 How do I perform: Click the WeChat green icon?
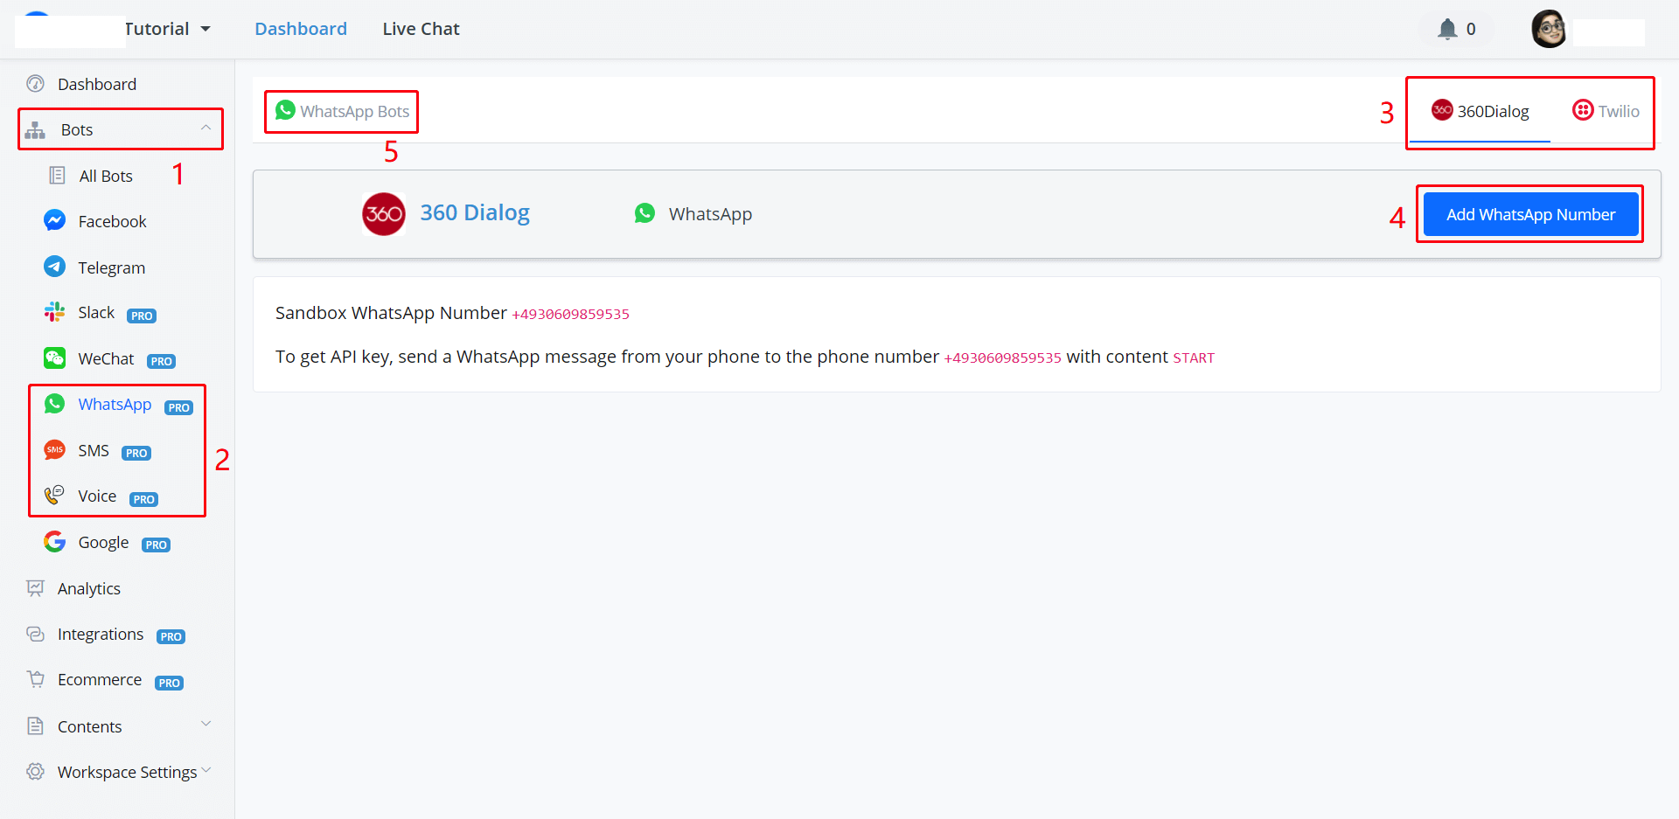[54, 358]
